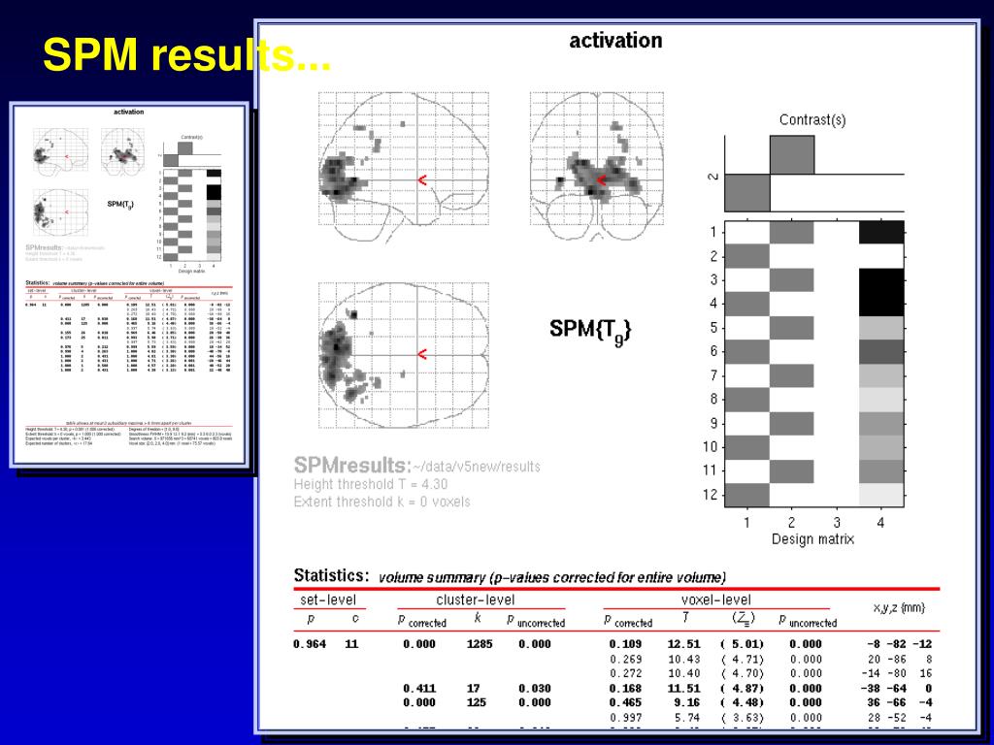
Task: Click the large design matrix image
Action: (x=814, y=364)
